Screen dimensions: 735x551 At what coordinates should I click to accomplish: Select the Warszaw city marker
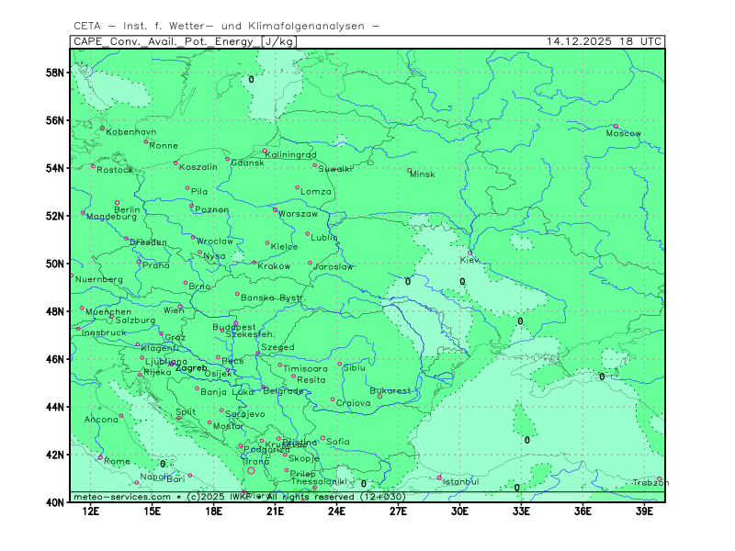tap(275, 210)
